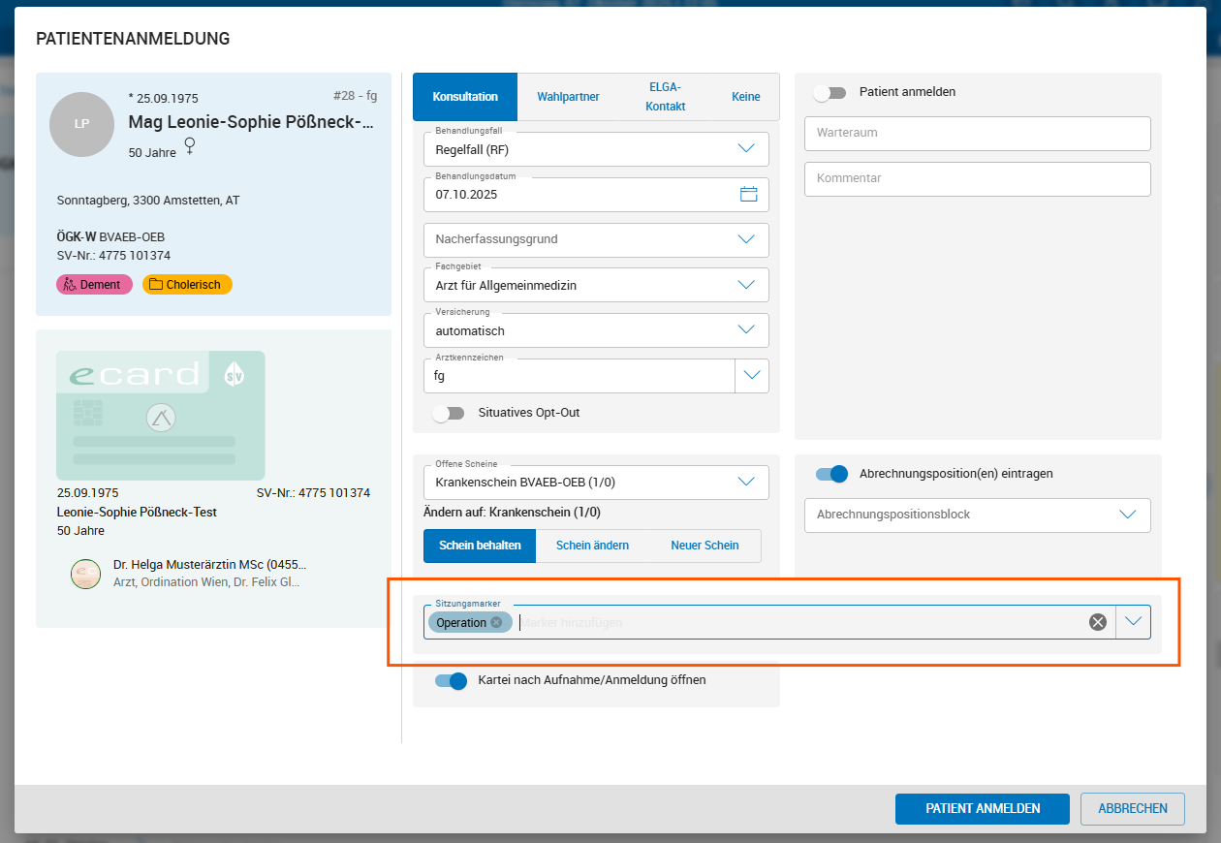Select the Neuer Schein tab
This screenshot has width=1221, height=843.
tap(704, 546)
